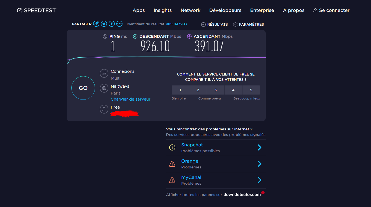Expand the Orange outage details chevron
Screen dimensions: 371x207
260,164
